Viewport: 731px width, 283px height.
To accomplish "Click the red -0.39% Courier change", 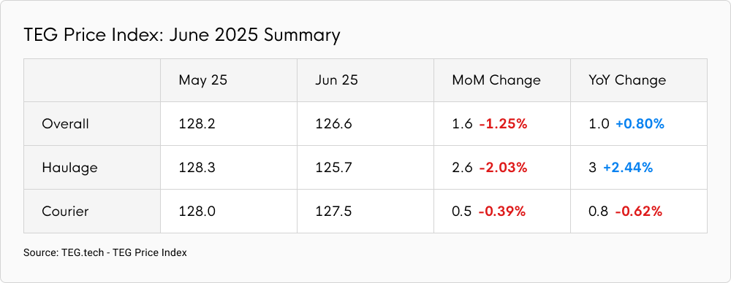I will 502,212.
